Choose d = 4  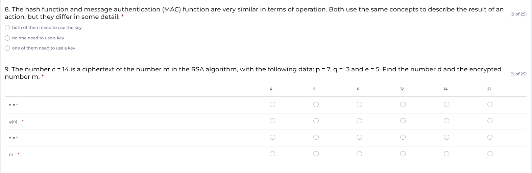(x=272, y=137)
